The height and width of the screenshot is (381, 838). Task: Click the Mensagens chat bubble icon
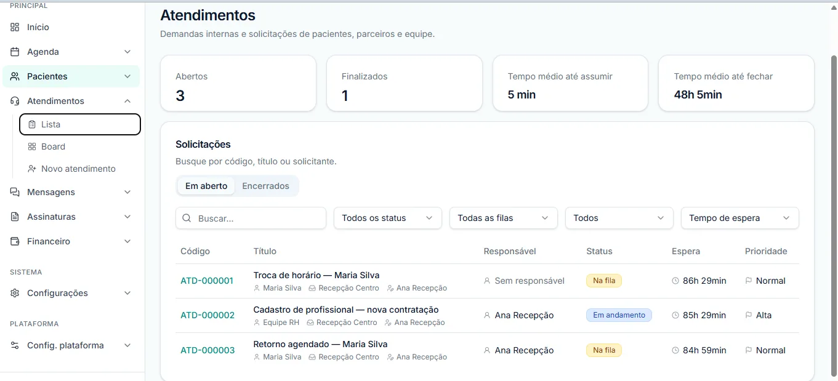(15, 192)
